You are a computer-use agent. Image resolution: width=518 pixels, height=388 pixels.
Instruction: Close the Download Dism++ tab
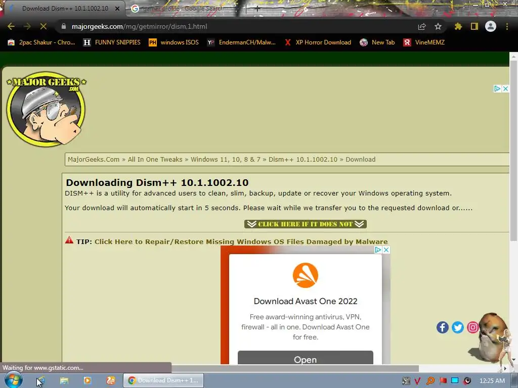[117, 9]
